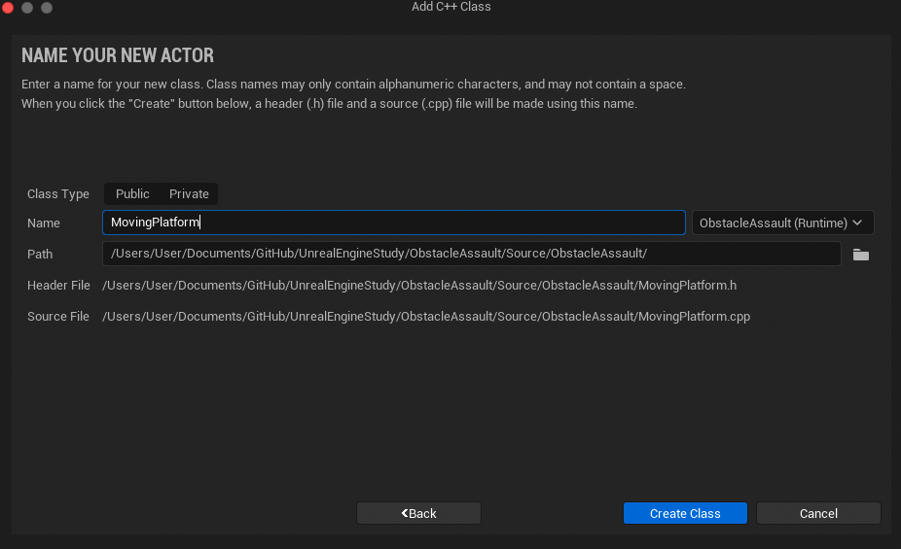Screen dimensions: 901x549
Task: Click the Header File label
Action: [x=58, y=286]
